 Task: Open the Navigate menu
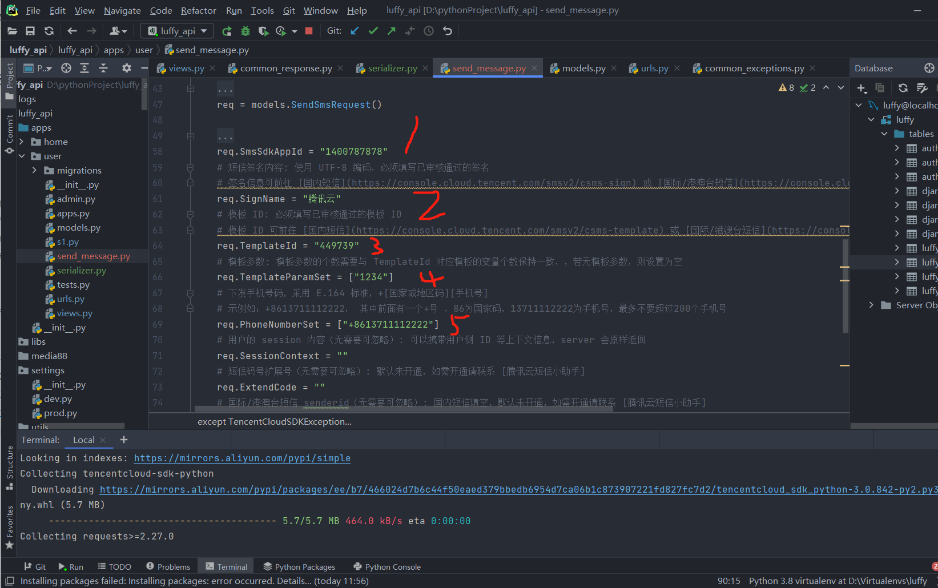click(122, 10)
